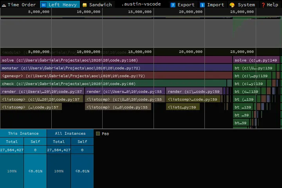
Task: Select the render code.py:59 frame
Action: pos(194,91)
